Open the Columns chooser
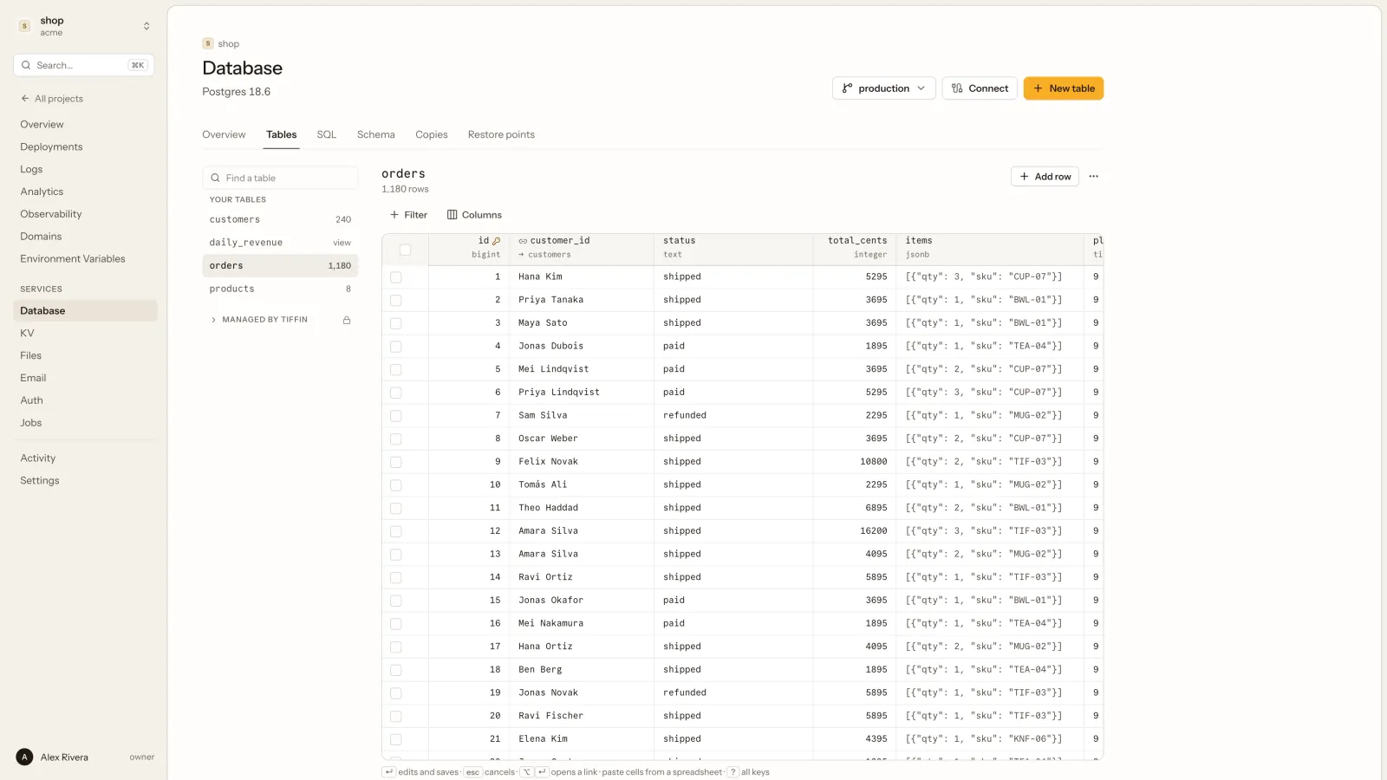1387x780 pixels. pyautogui.click(x=474, y=215)
